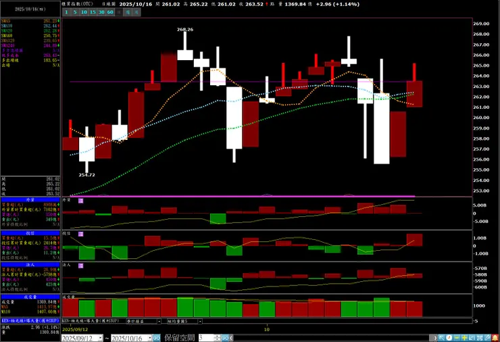Click the yellow plus zoom-in icon
This screenshot has width=500, height=342.
pos(464,337)
